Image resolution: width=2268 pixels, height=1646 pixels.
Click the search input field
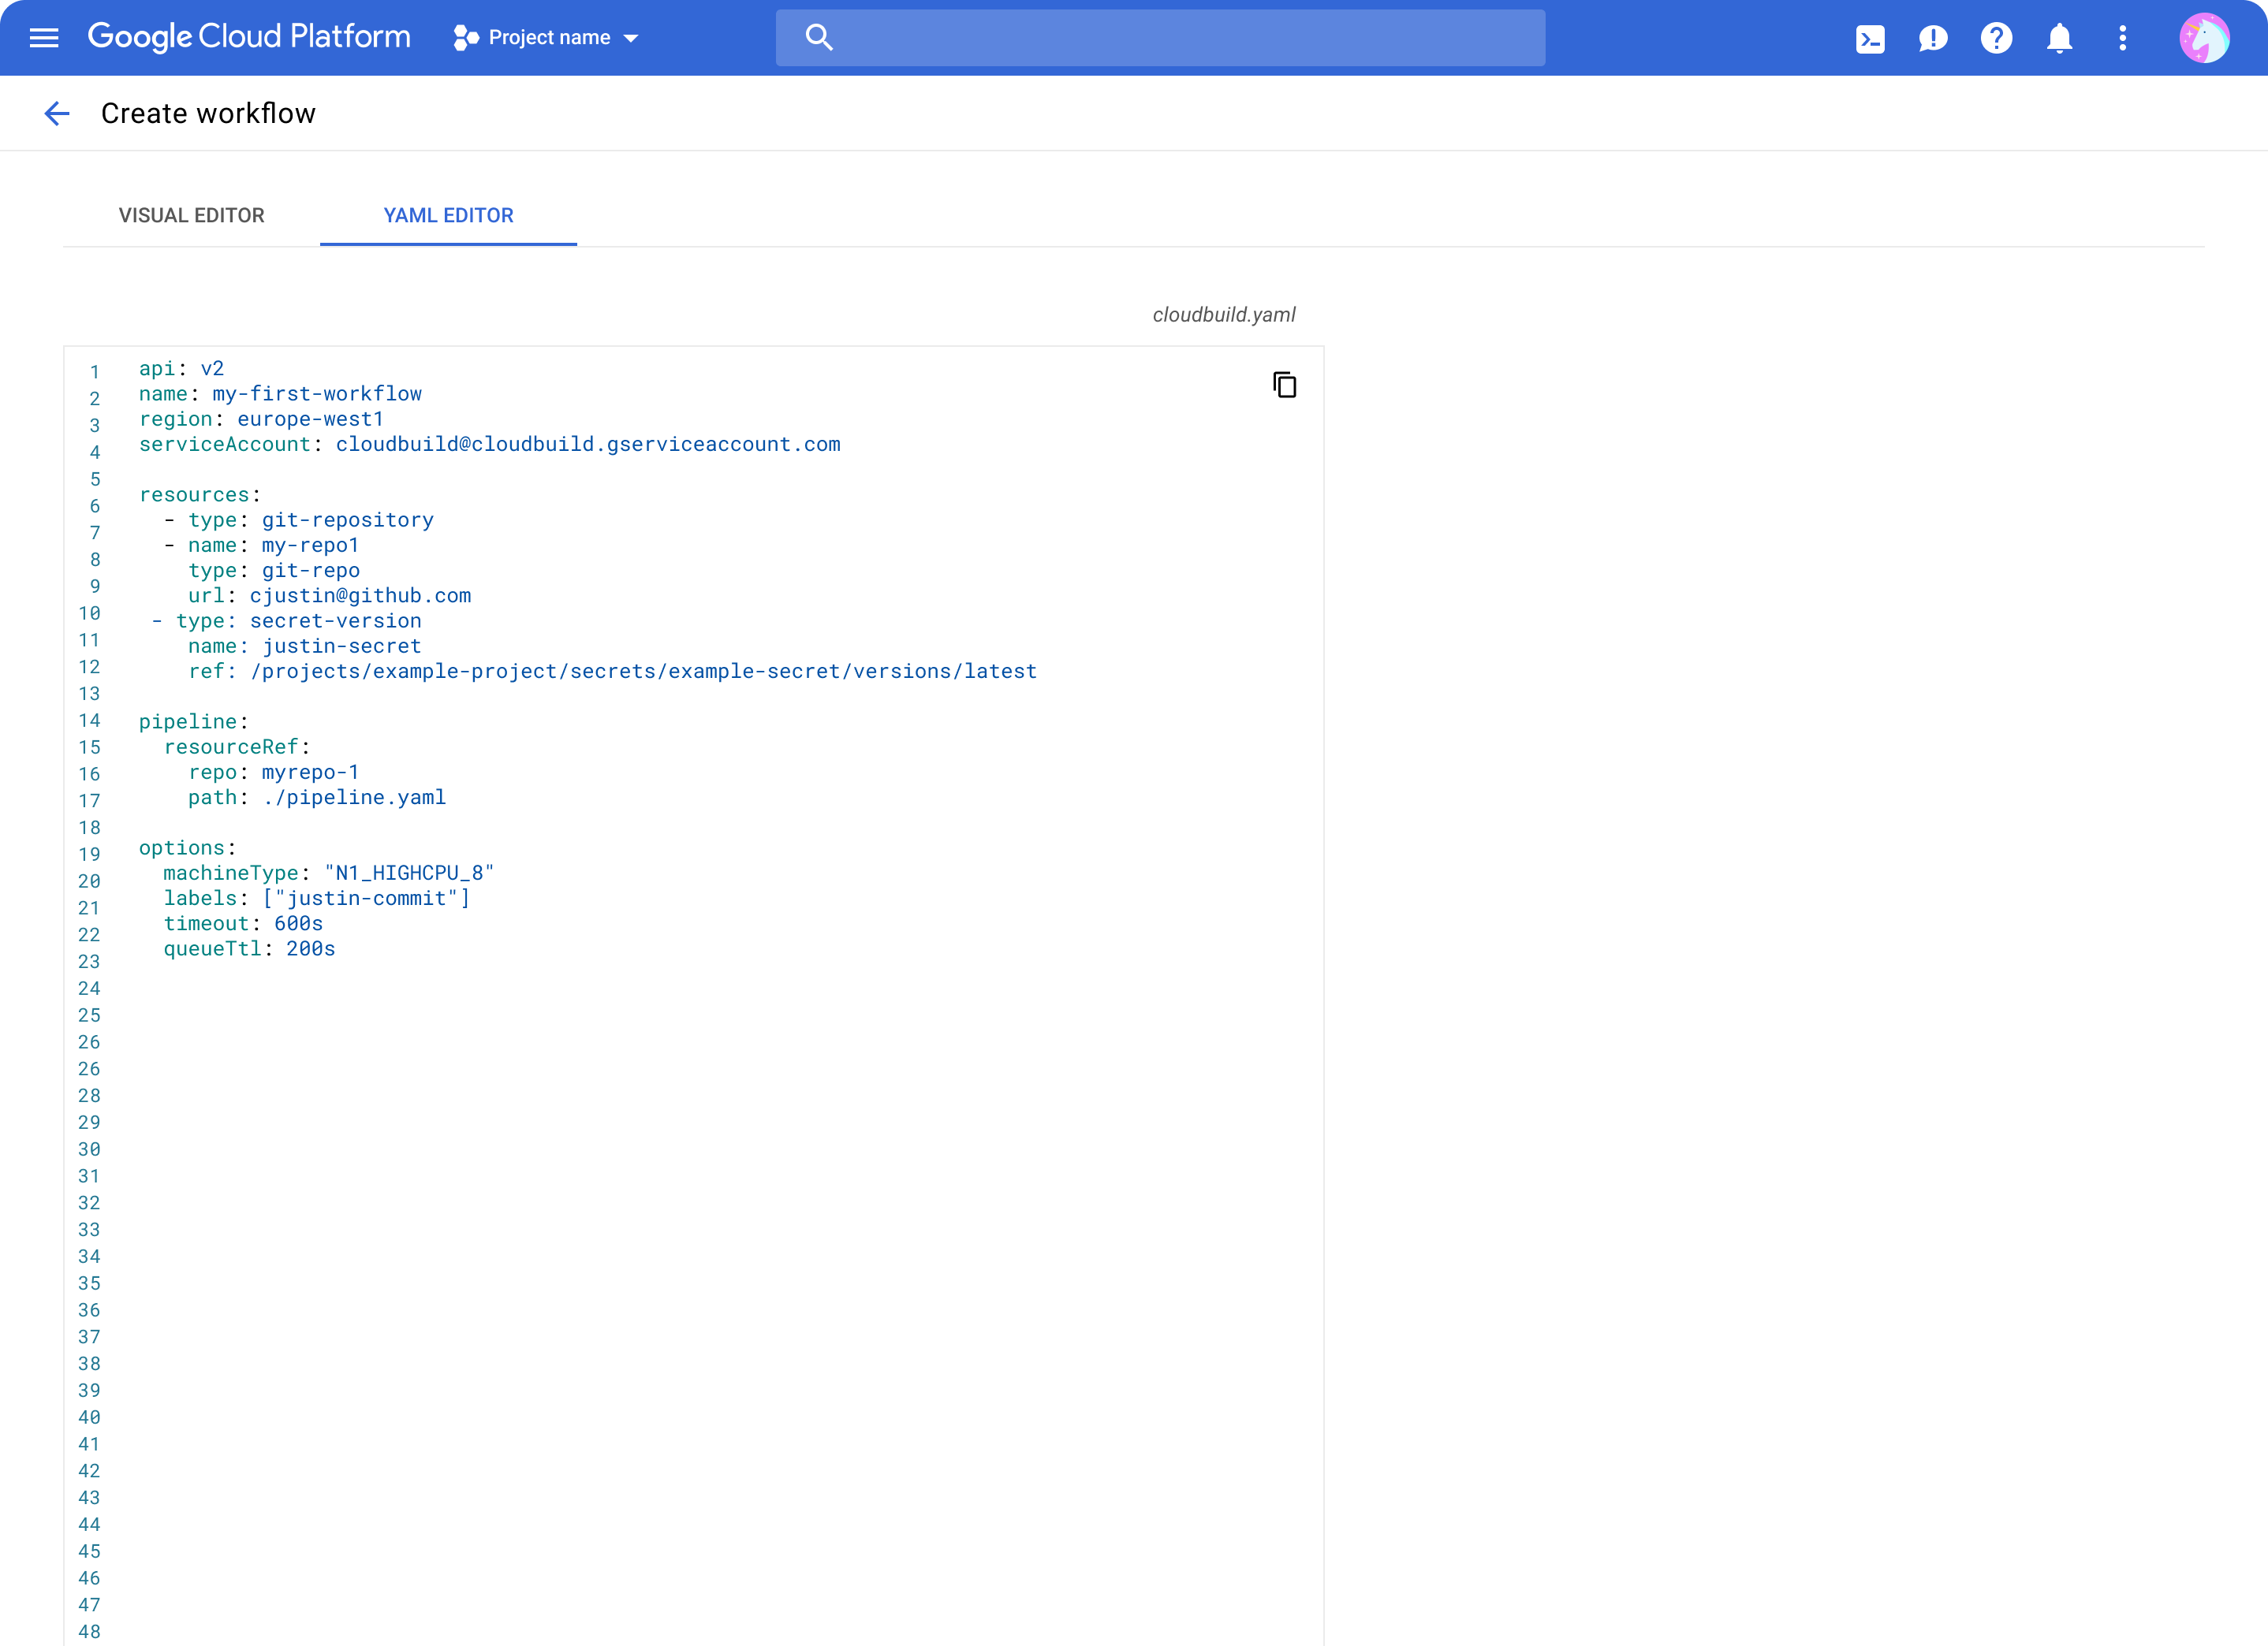(x=1160, y=37)
